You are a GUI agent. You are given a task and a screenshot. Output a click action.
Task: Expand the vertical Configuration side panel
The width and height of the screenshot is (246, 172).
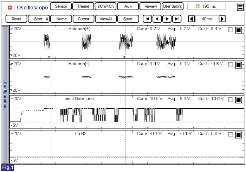(5, 95)
